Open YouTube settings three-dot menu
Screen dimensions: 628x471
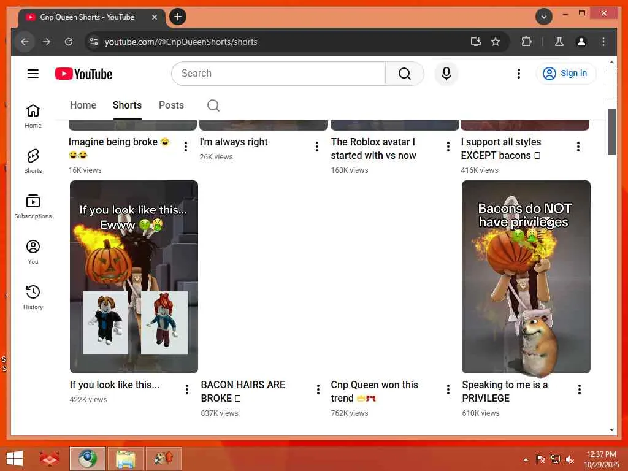pos(519,74)
